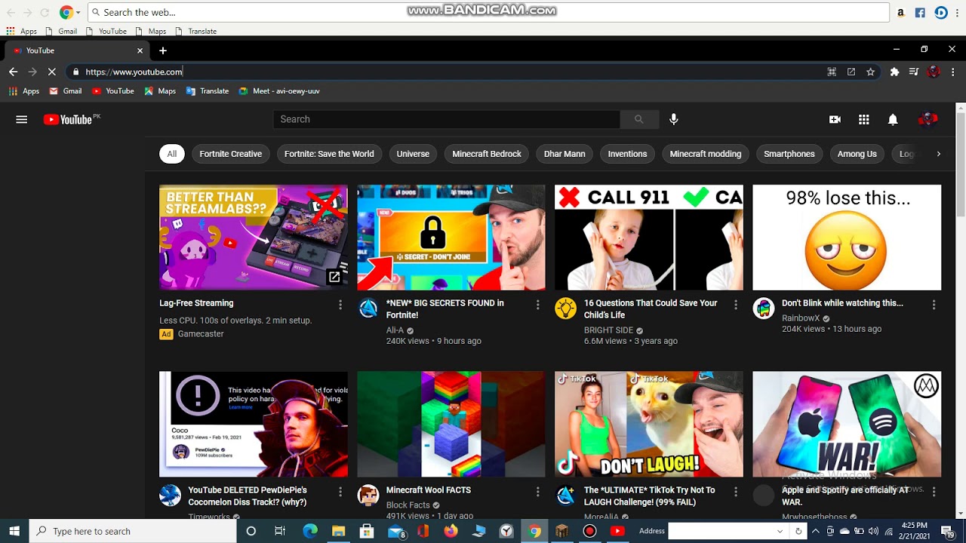Viewport: 966px width, 543px height.
Task: Open Chrome extensions puzzle icon
Action: (x=894, y=72)
